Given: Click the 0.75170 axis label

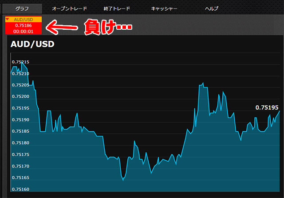Looking at the screenshot, I should [x=20, y=166].
